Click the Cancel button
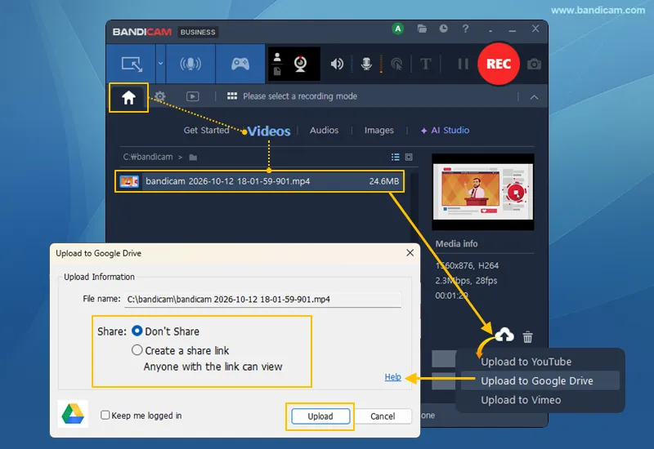This screenshot has height=449, width=654. (383, 416)
